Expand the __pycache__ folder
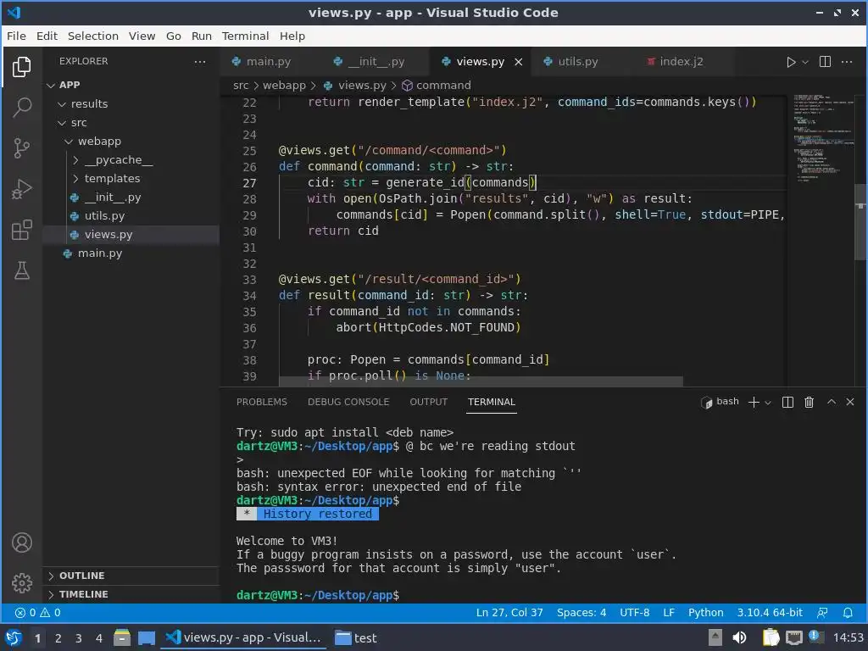Viewport: 868px width, 651px height. [x=131, y=160]
